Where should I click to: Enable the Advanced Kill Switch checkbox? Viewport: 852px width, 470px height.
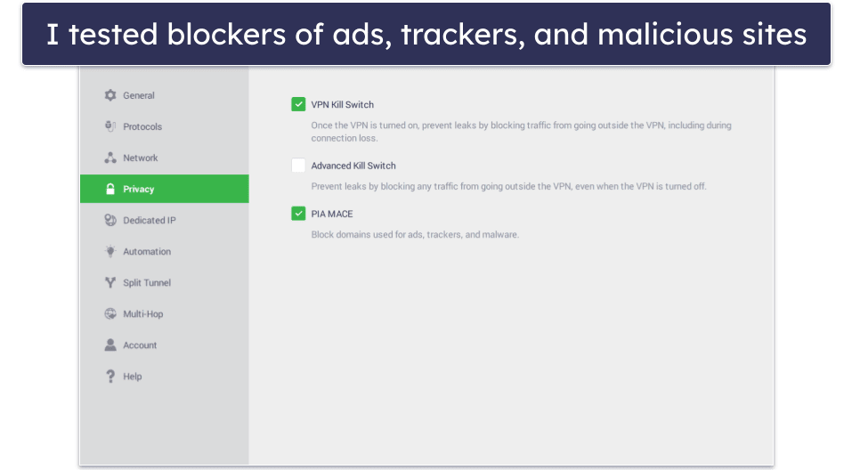click(x=298, y=166)
